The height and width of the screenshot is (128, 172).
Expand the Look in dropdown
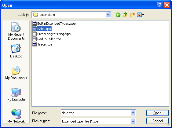click(108, 15)
